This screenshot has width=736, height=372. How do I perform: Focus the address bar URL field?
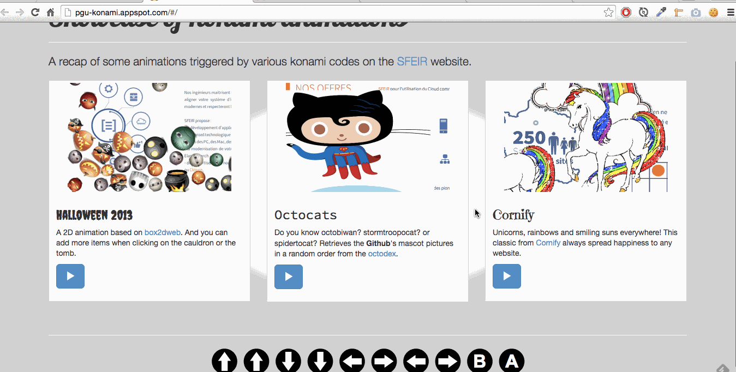pyautogui.click(x=338, y=12)
